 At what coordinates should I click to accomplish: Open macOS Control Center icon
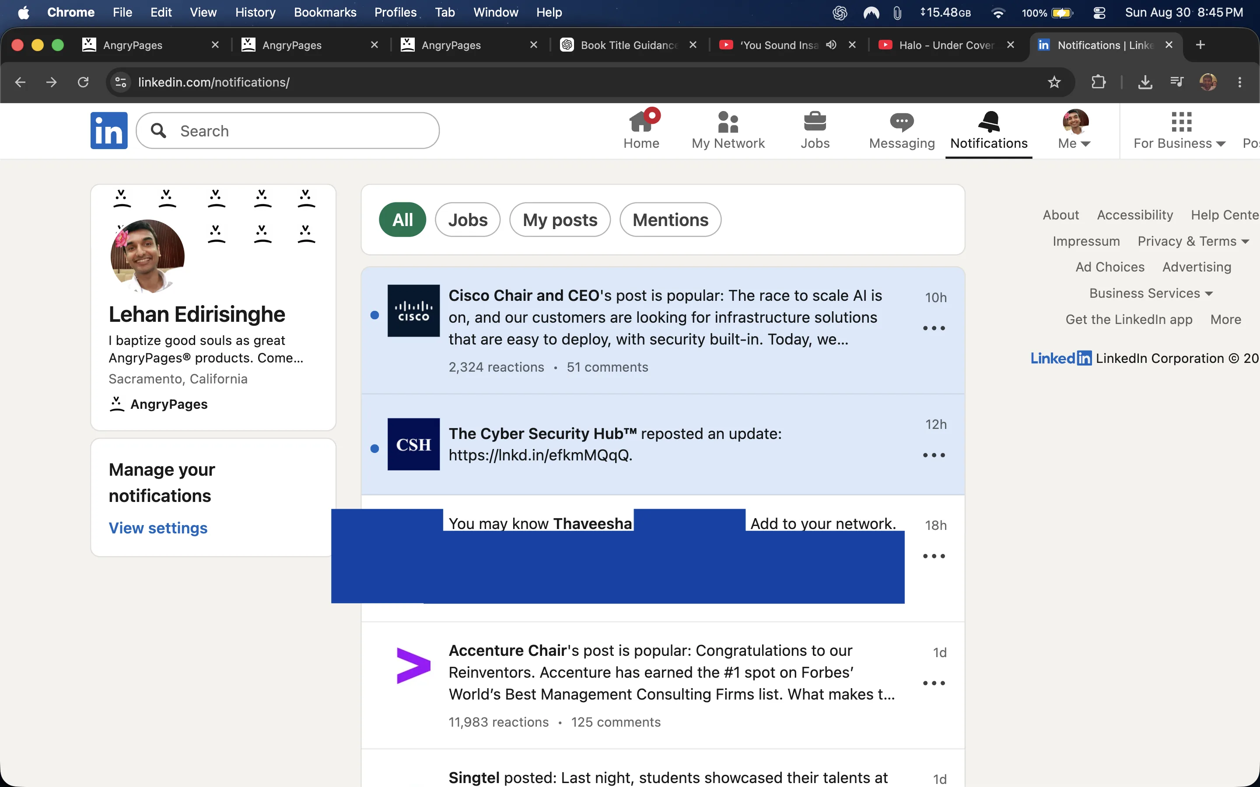coord(1099,13)
